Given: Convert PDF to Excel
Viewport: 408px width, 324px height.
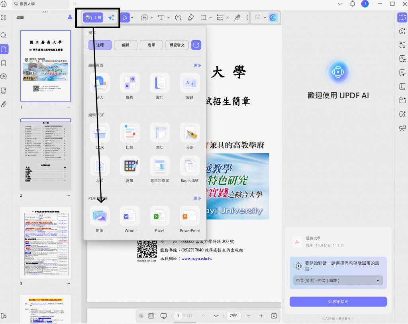Looking at the screenshot, I should click(x=160, y=219).
